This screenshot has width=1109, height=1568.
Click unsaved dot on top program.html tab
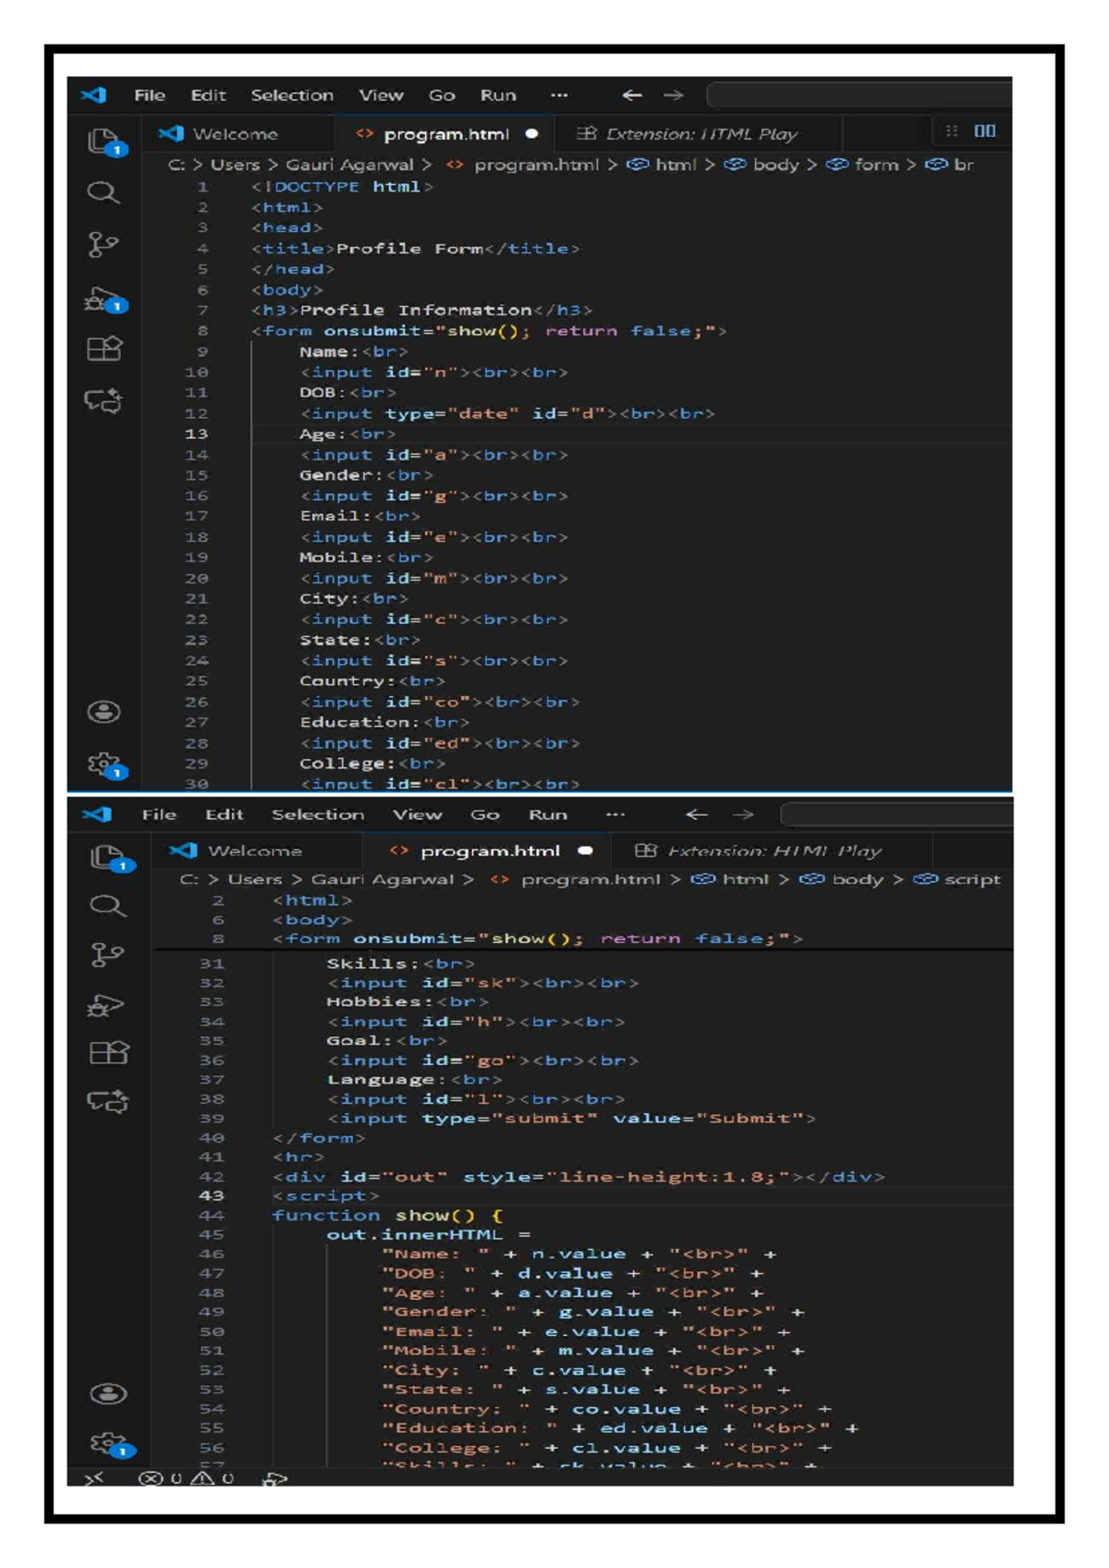click(531, 134)
